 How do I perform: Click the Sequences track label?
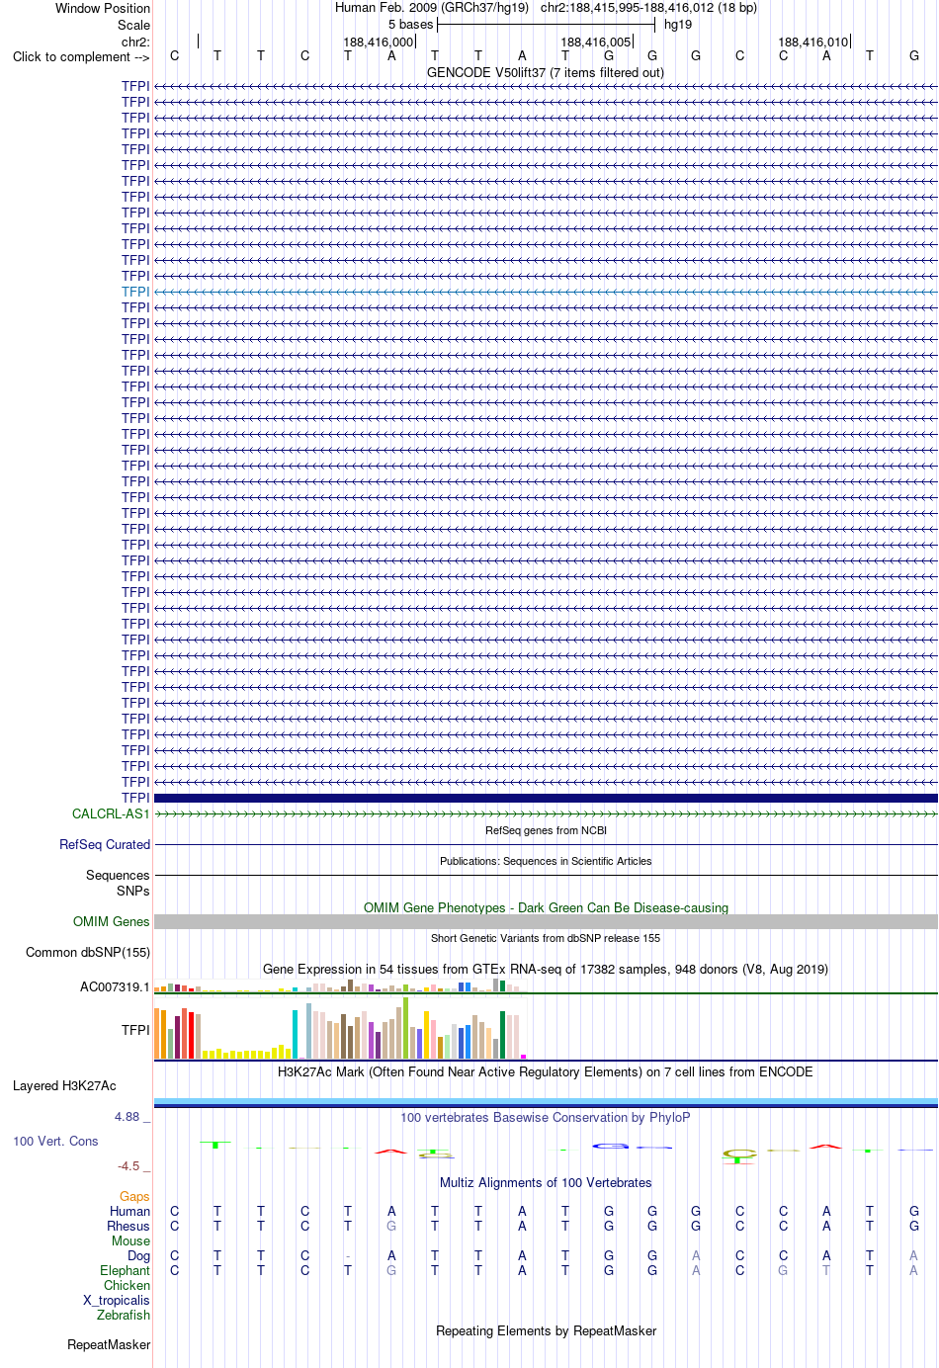(x=118, y=875)
